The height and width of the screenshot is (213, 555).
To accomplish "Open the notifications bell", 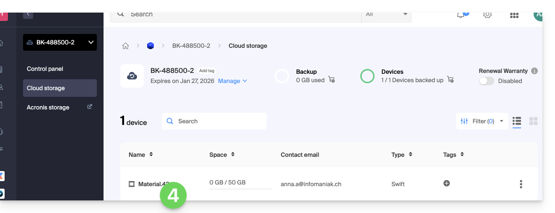I will coord(461,15).
